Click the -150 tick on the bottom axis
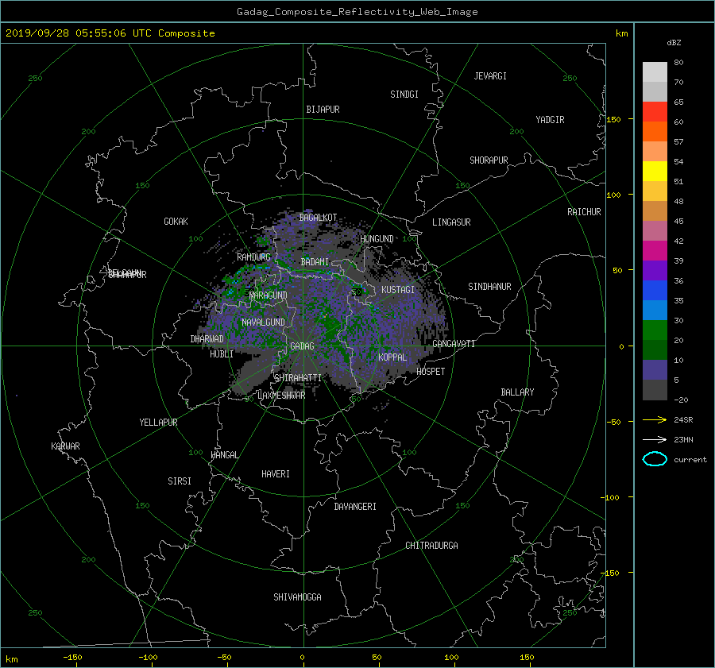This screenshot has height=668, width=715. coord(72,658)
